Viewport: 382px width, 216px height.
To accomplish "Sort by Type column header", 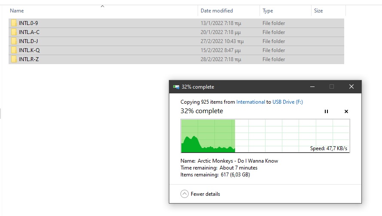I will click(268, 11).
